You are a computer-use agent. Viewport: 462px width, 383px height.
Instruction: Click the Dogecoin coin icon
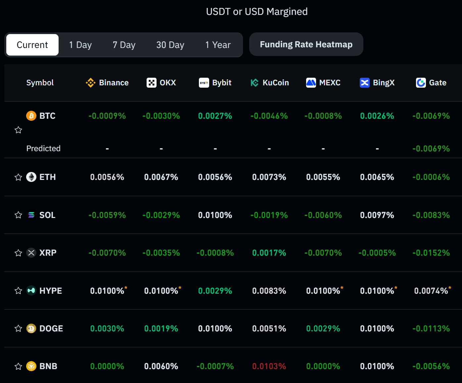click(31, 328)
